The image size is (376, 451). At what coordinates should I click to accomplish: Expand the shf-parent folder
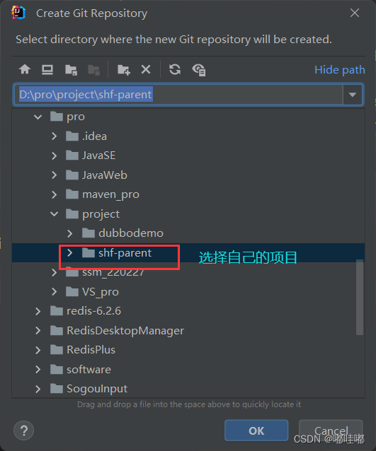pos(69,253)
